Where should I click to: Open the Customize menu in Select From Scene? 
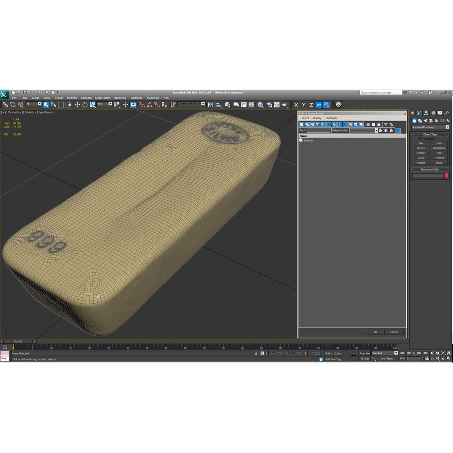(x=331, y=118)
